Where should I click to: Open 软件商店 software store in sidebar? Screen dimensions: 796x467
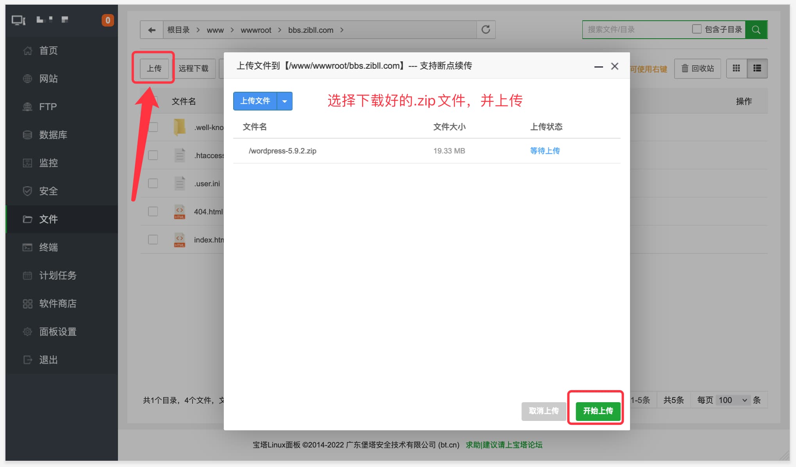tap(58, 303)
